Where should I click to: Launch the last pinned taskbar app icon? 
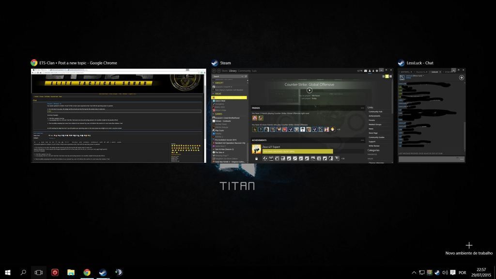pyautogui.click(x=119, y=272)
